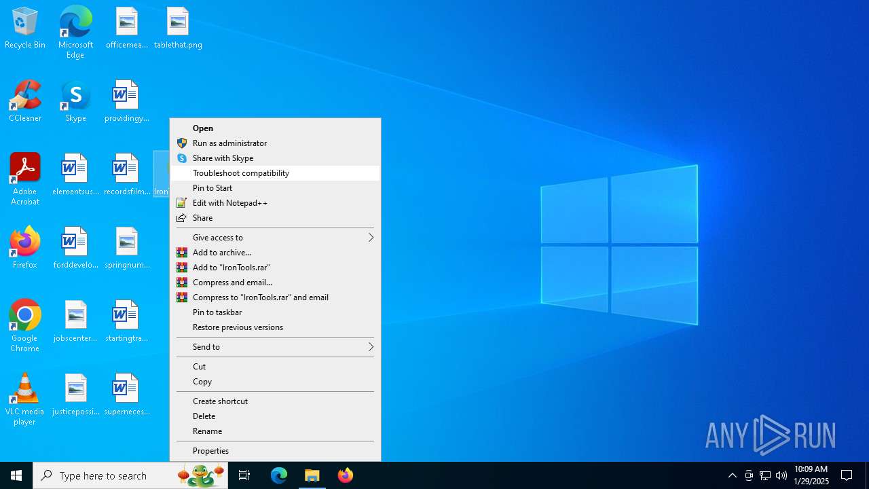Select the Microsoft Edge desktop shortcut
Viewport: 869px width, 489px height.
(x=75, y=33)
